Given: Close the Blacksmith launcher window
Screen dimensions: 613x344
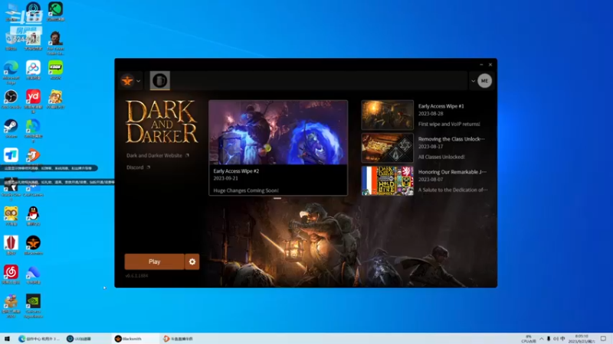Looking at the screenshot, I should pos(490,65).
